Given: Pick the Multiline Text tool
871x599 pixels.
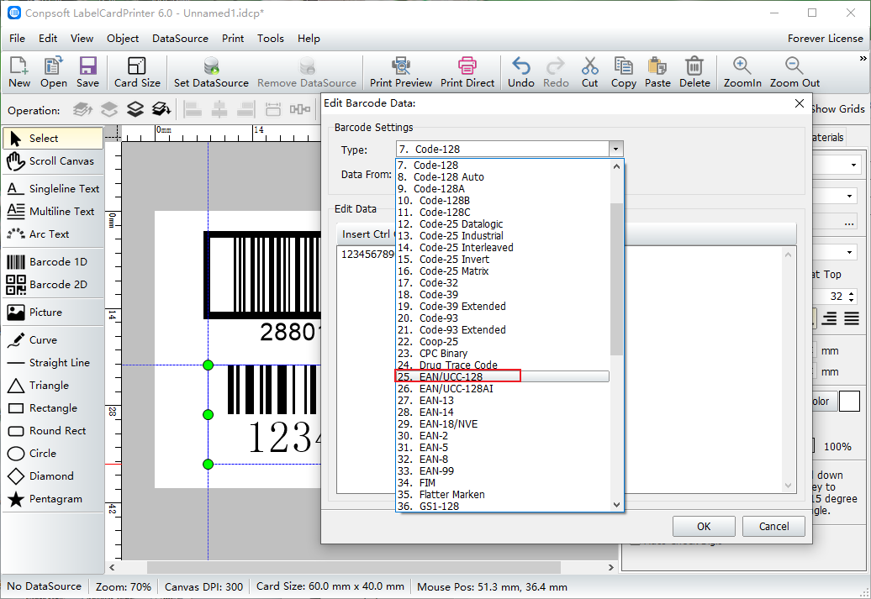Looking at the screenshot, I should pyautogui.click(x=53, y=212).
